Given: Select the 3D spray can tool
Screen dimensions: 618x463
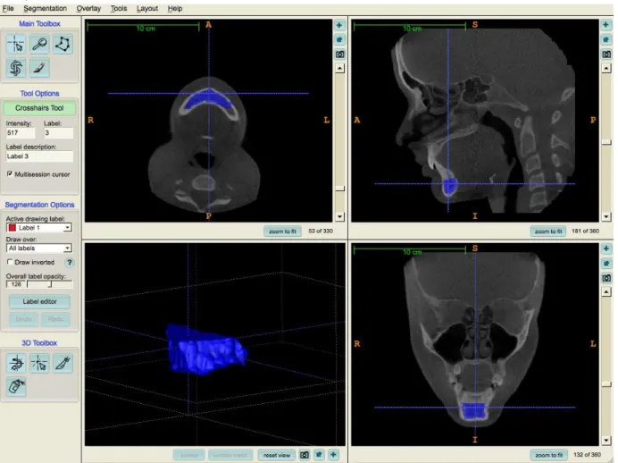Looking at the screenshot, I should pyautogui.click(x=16, y=386).
